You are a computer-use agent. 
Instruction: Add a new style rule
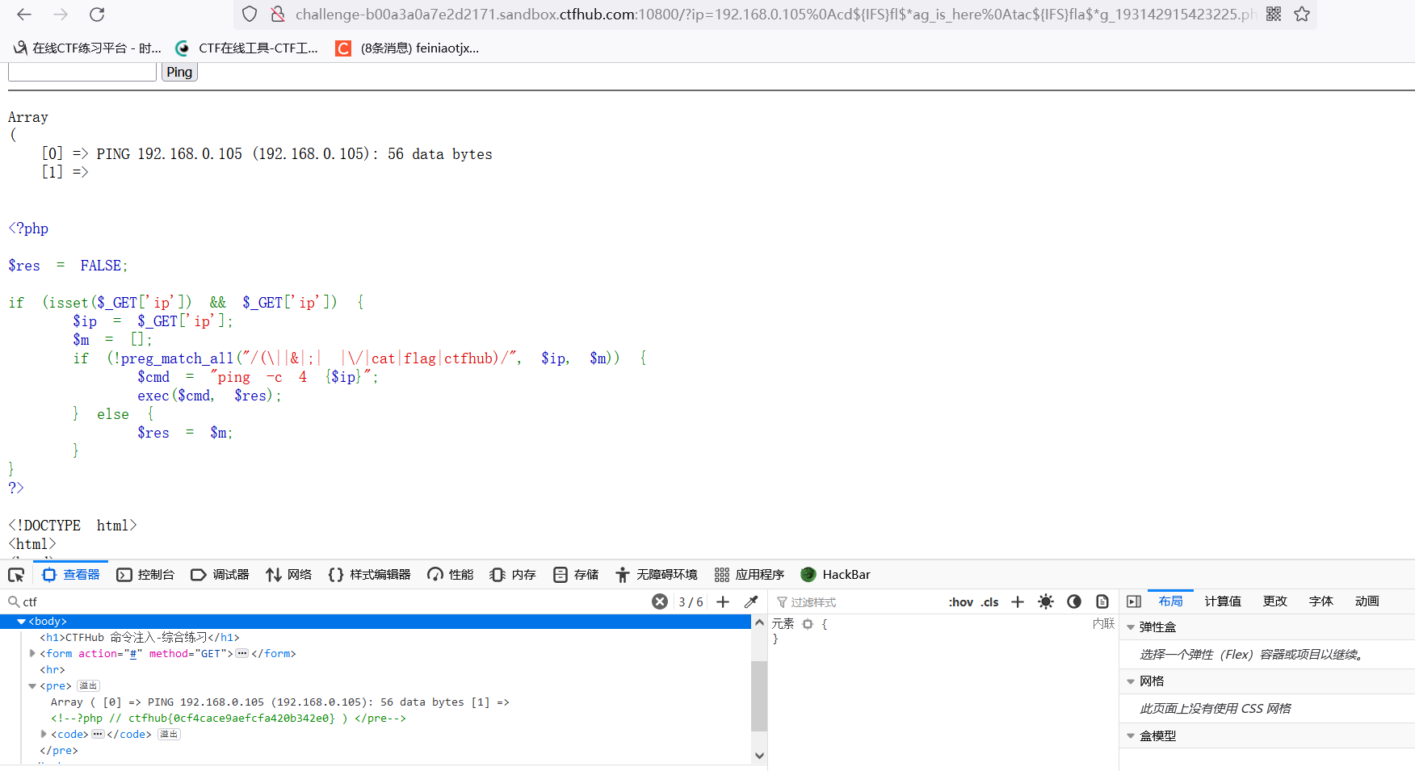1018,601
